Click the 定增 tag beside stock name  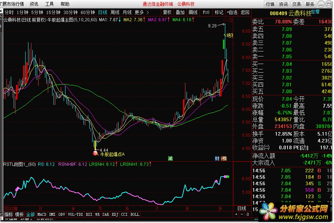(315, 12)
